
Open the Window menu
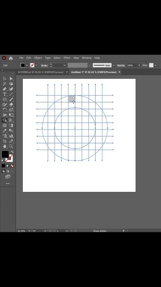coord(86,58)
